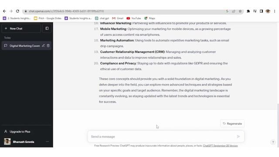The image size is (279, 157).
Task: Collapse the ChatGPT sidebar
Action: pos(47,28)
